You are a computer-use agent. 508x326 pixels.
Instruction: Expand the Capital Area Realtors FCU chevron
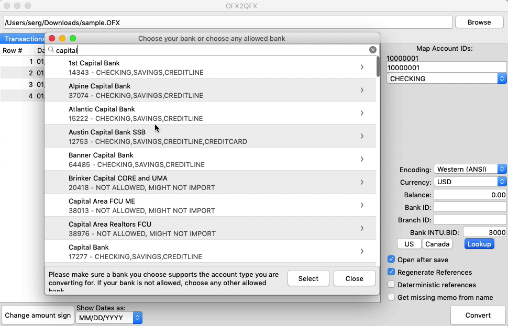(362, 228)
